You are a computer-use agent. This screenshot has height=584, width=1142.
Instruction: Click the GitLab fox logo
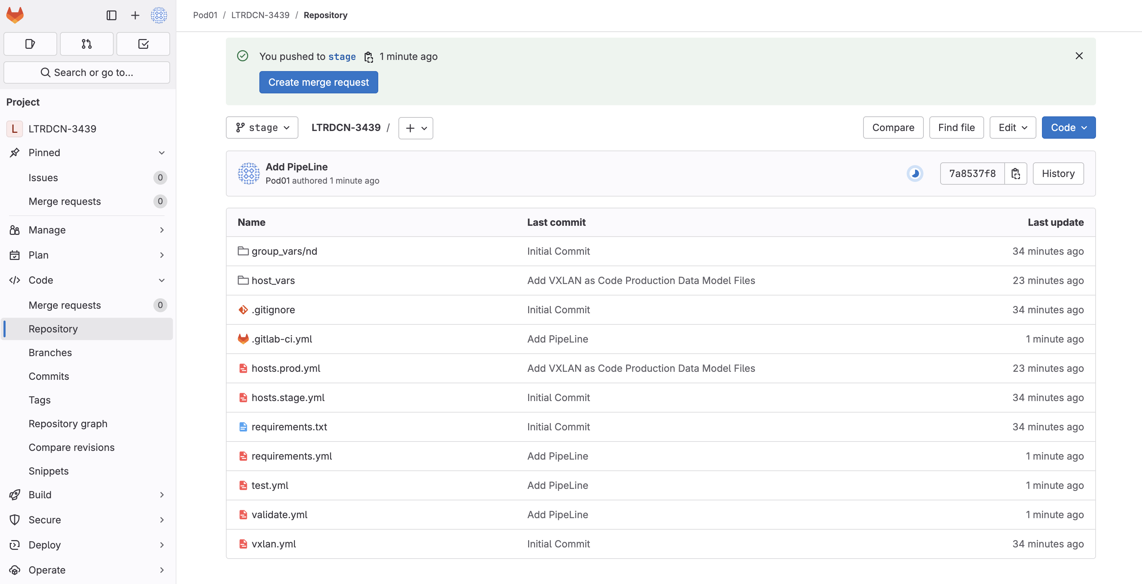tap(15, 15)
